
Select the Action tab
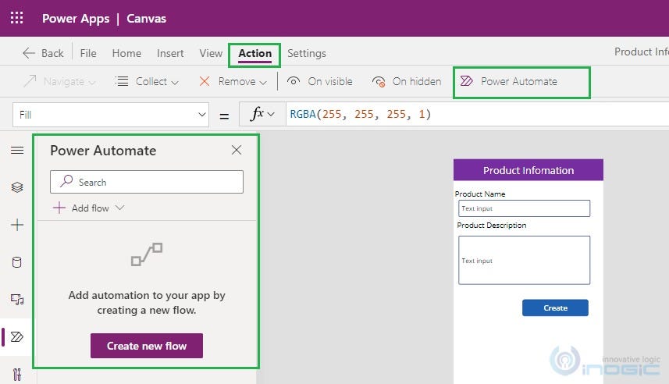(x=254, y=53)
